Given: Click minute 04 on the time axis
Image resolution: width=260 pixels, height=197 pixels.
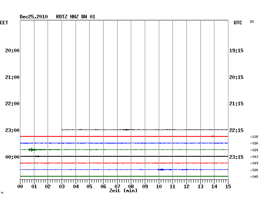Looking at the screenshot, I should click(x=76, y=187).
